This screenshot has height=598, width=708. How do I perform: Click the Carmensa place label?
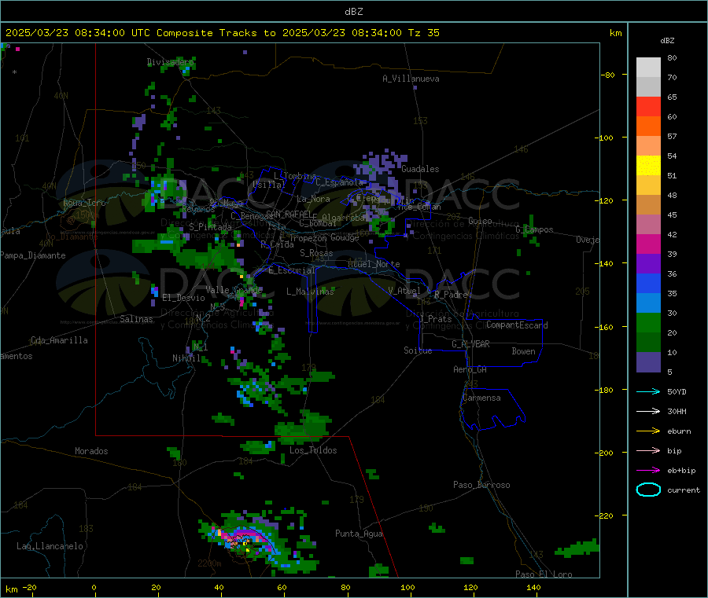(481, 398)
